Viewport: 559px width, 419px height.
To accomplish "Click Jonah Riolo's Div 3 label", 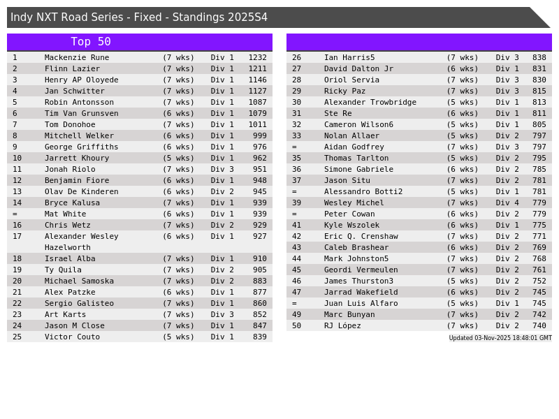I will coord(222,170).
